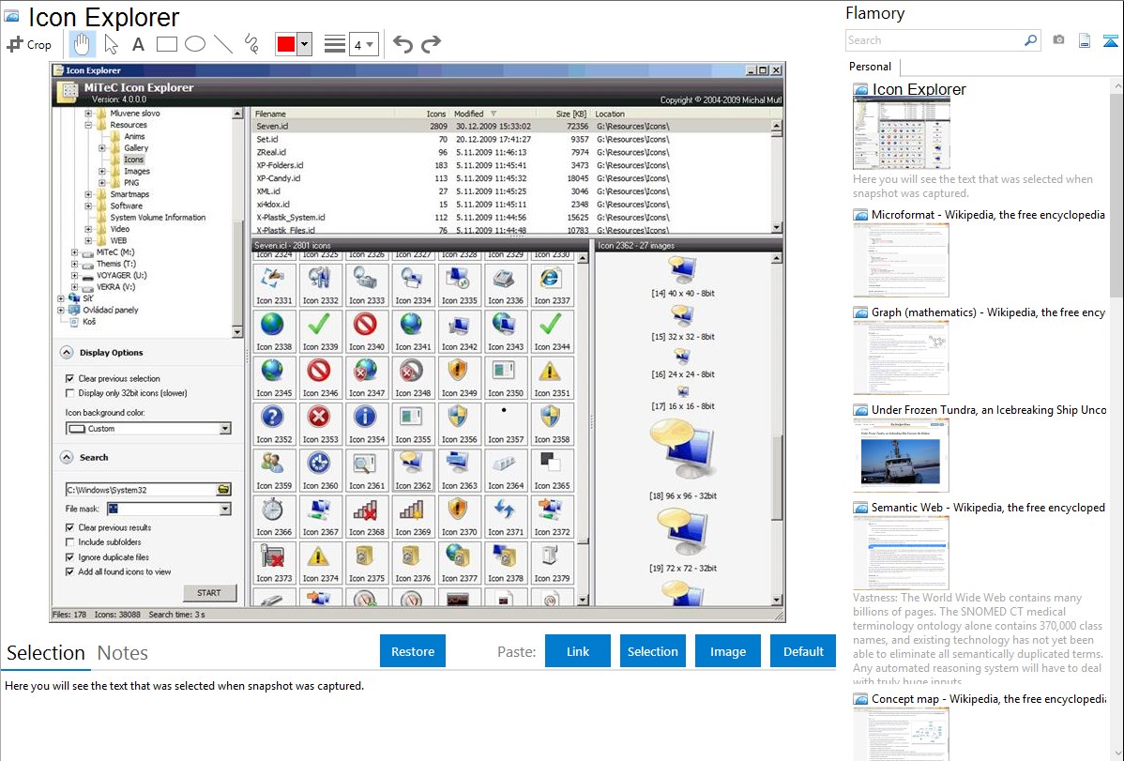This screenshot has height=761, width=1124.
Task: Pick the rectangle shape tool
Action: pyautogui.click(x=166, y=44)
